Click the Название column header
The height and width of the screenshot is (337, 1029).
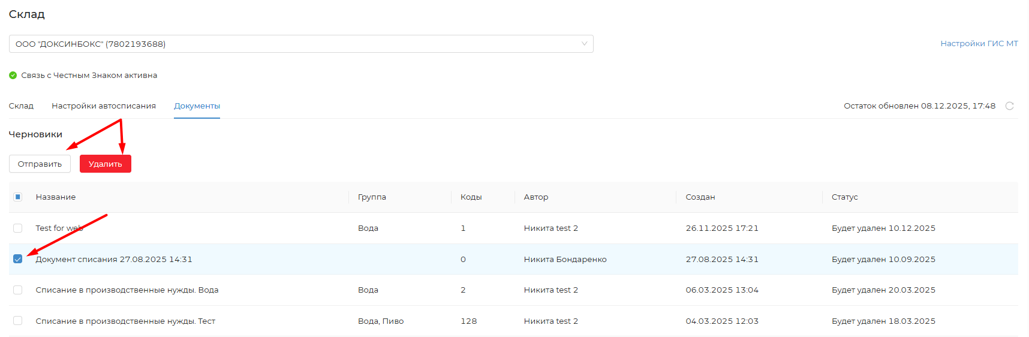tap(56, 197)
